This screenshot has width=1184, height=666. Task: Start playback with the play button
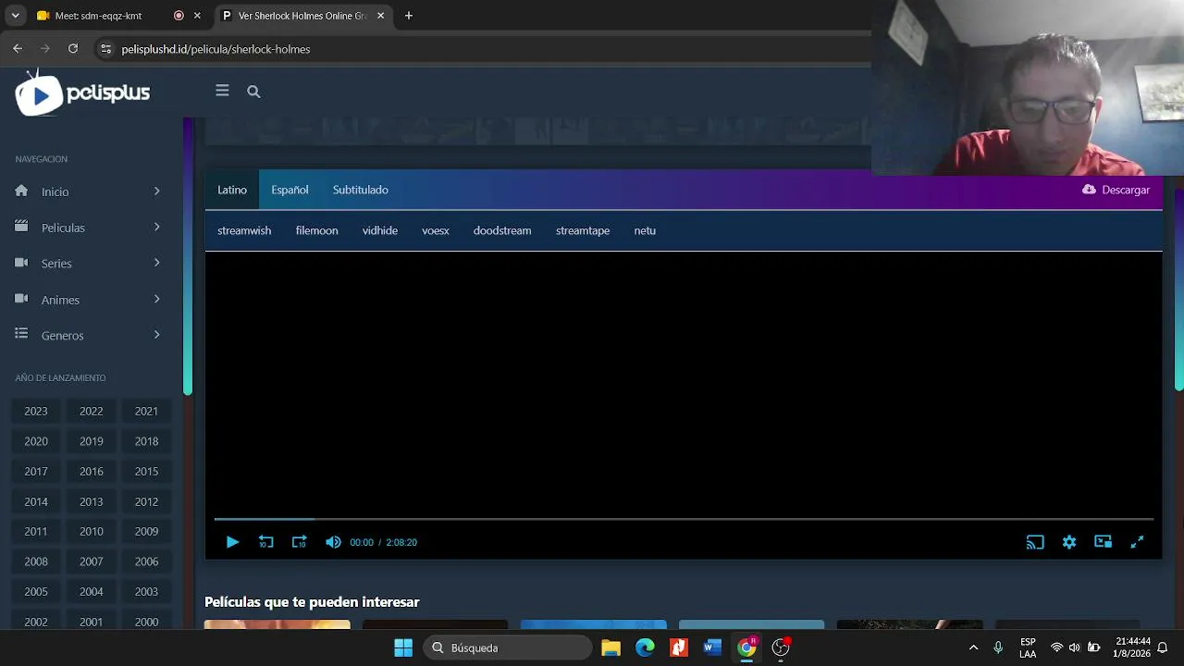tap(232, 542)
